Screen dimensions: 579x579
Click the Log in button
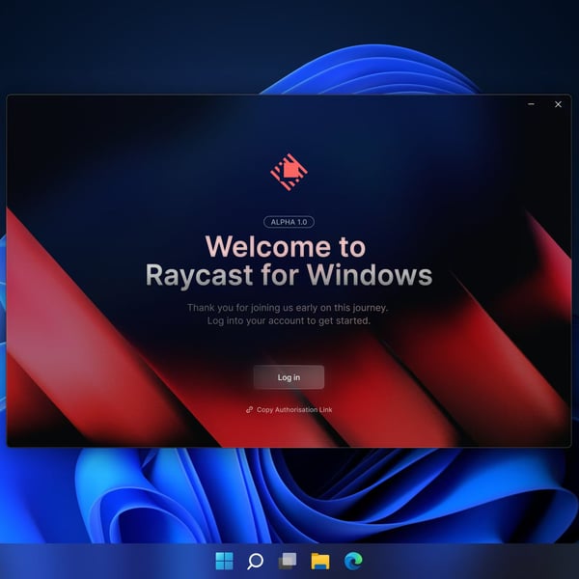(x=289, y=377)
